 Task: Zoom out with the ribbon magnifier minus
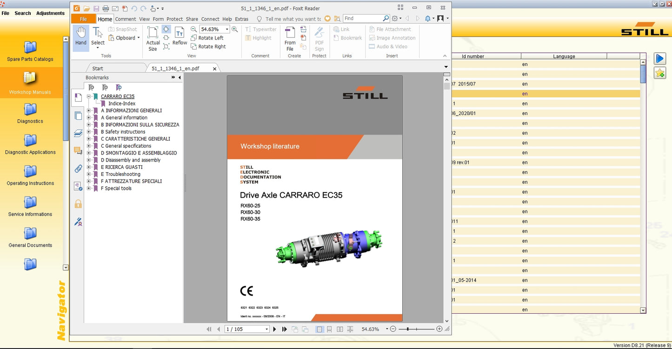click(194, 29)
